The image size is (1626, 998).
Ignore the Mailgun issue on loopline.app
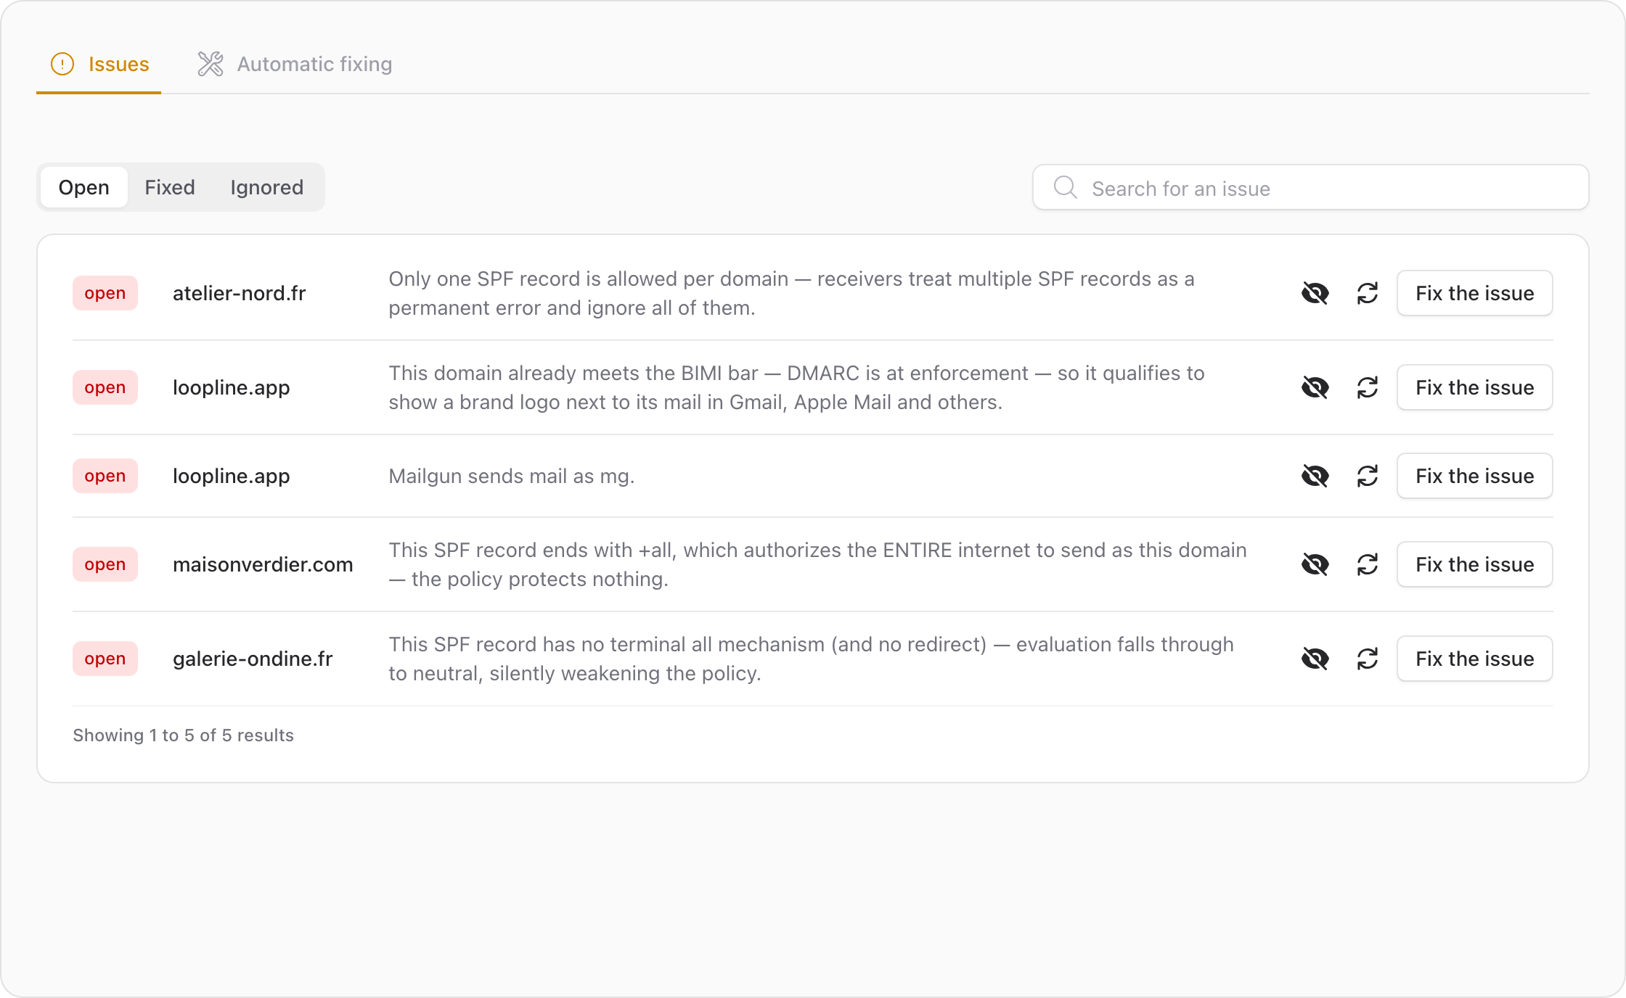pos(1315,476)
